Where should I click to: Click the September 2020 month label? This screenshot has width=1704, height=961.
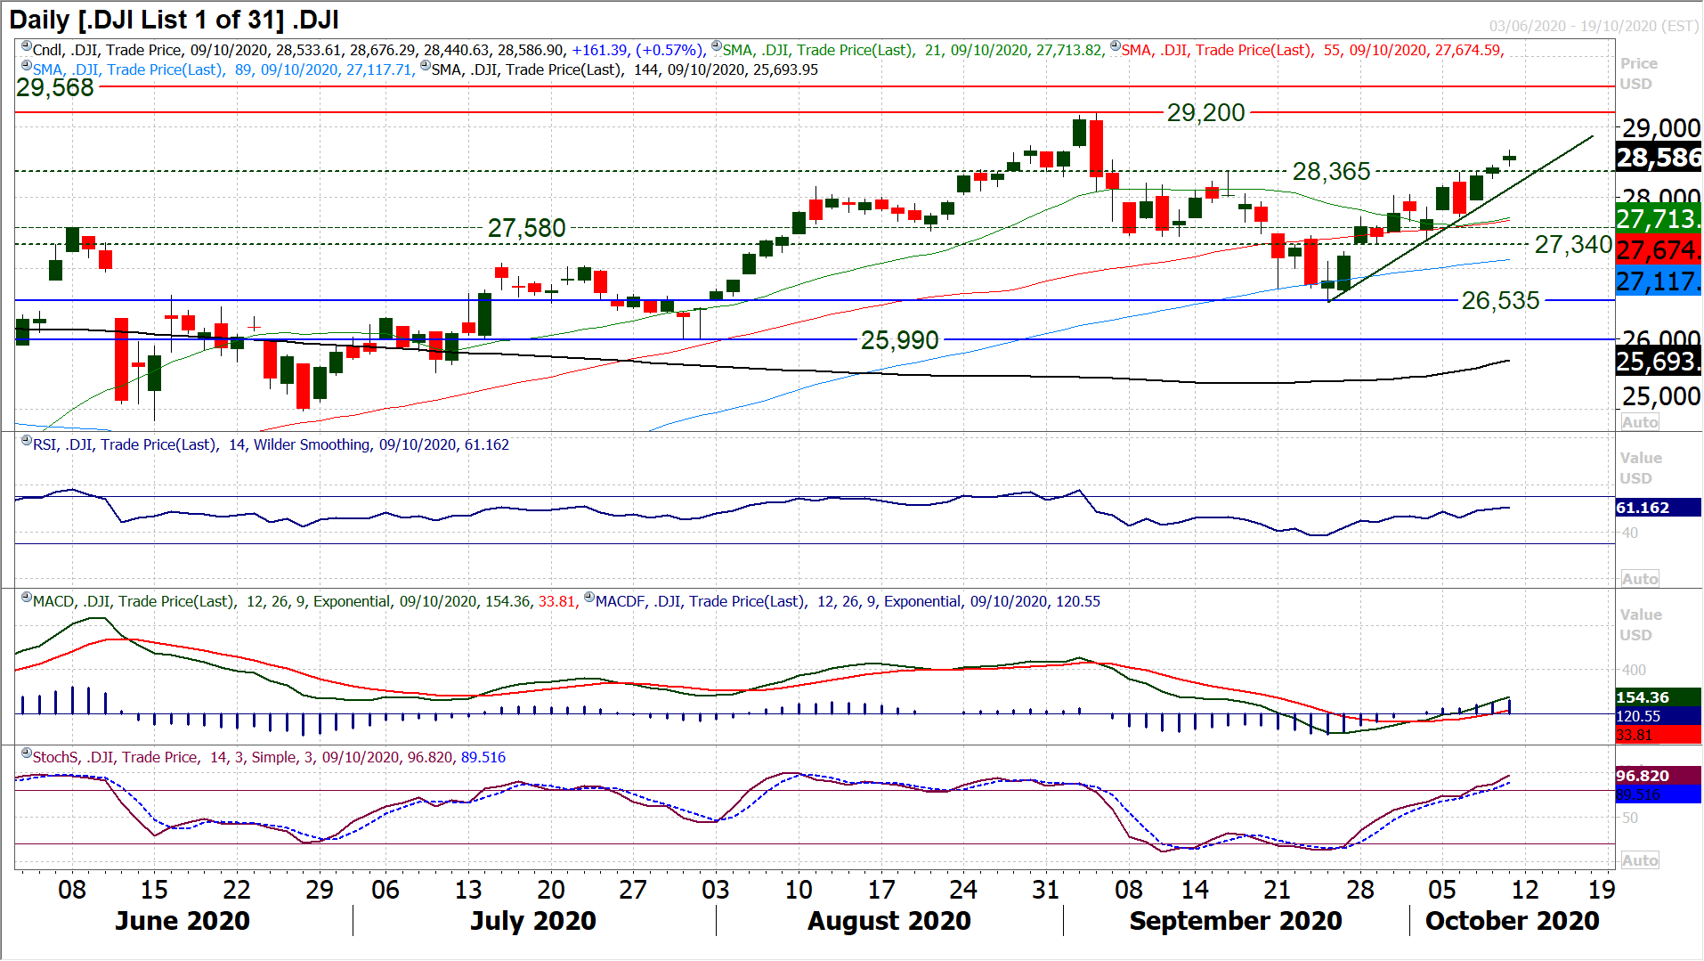(1236, 921)
